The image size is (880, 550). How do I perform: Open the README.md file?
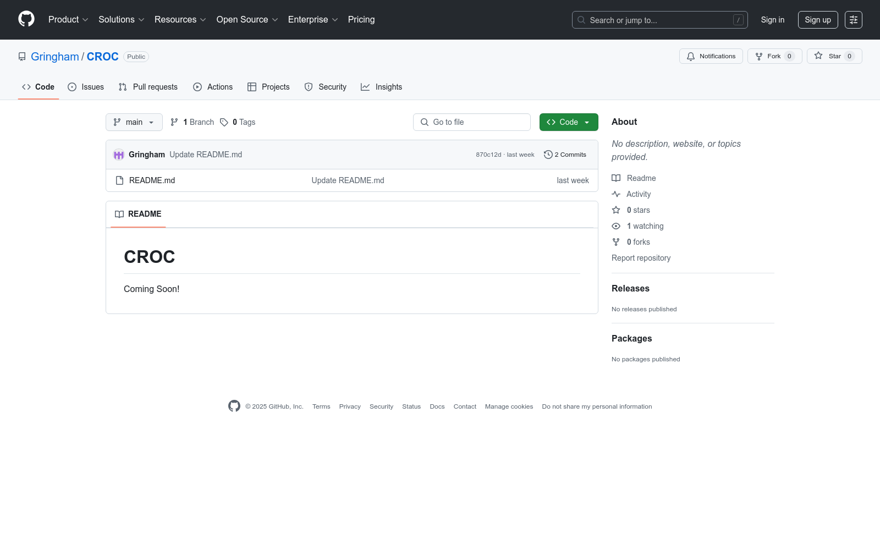(x=152, y=180)
